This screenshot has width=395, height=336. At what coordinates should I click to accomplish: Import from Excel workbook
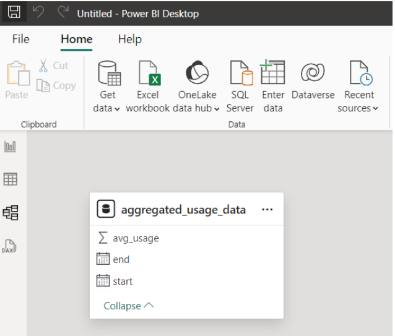pyautogui.click(x=148, y=87)
